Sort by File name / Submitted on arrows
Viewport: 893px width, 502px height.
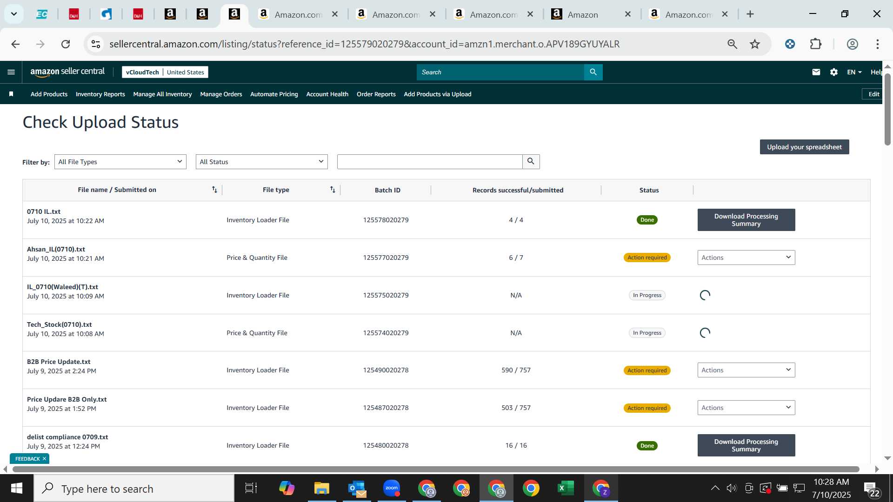pos(214,190)
